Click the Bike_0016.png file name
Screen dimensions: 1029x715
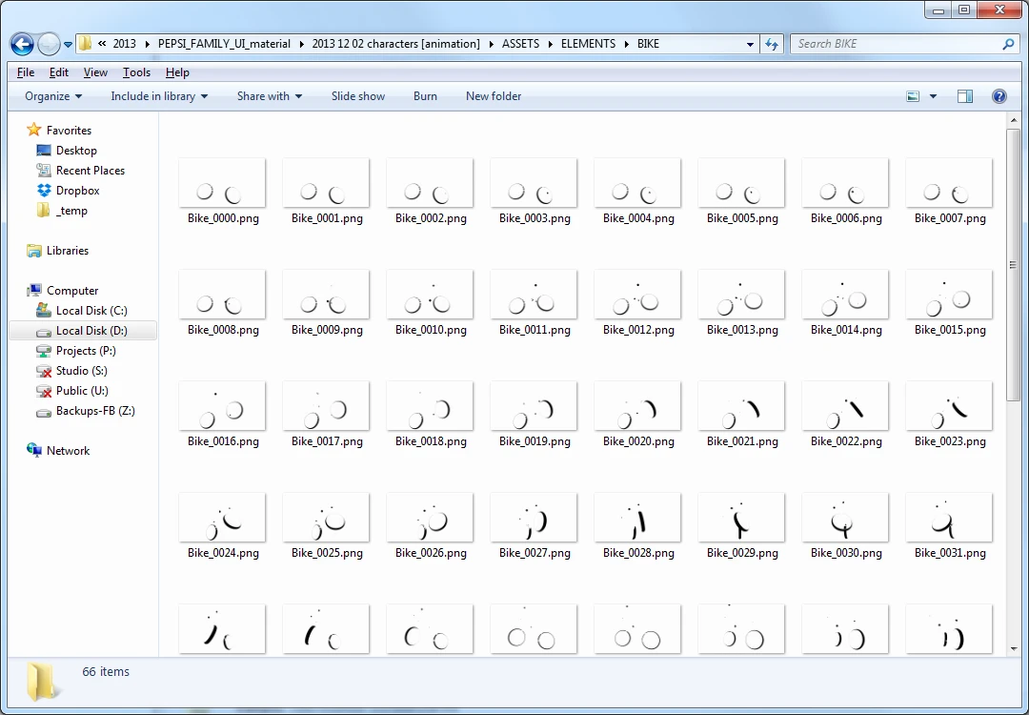(223, 441)
